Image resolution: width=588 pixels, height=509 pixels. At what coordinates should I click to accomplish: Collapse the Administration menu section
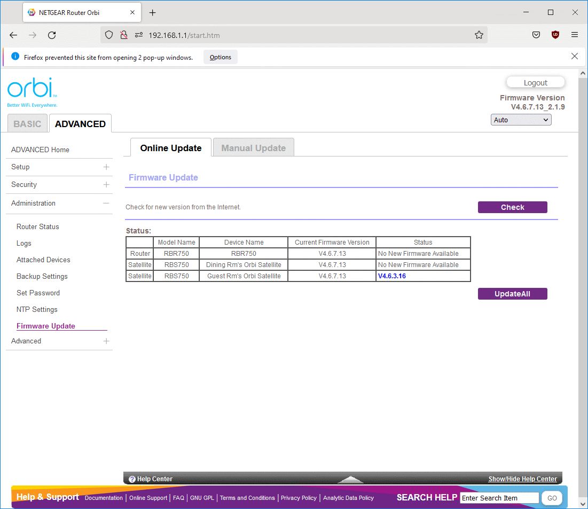(106, 203)
